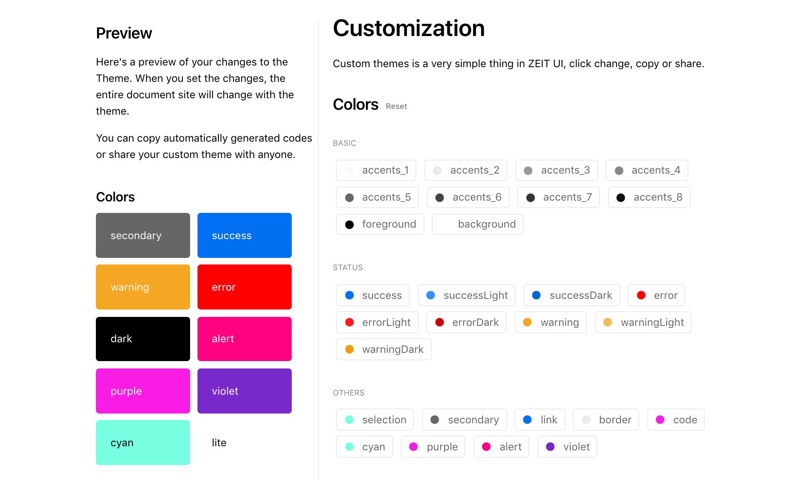
Task: Open the background color chip
Action: pyautogui.click(x=477, y=224)
